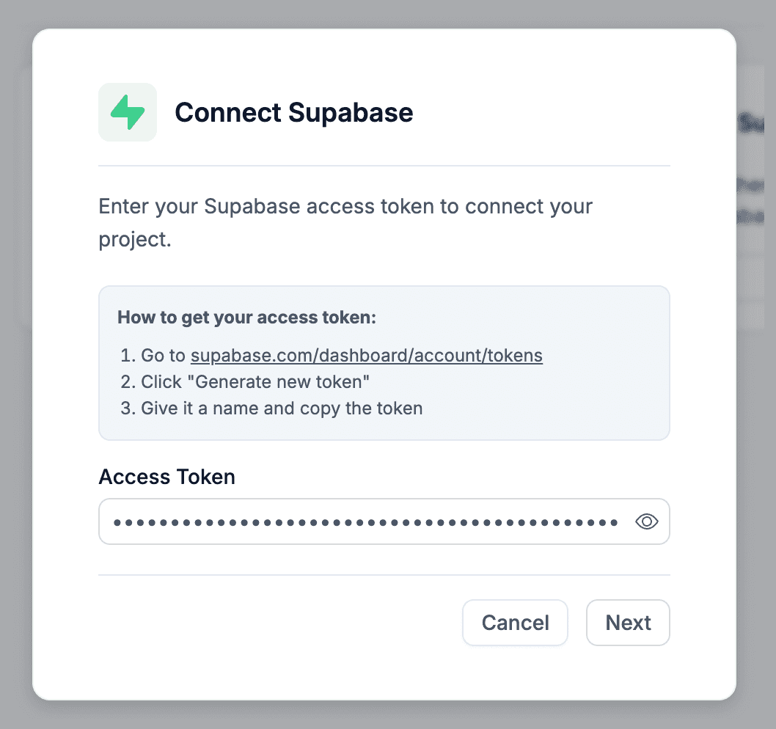Select the Connect Supabase heading

click(293, 112)
